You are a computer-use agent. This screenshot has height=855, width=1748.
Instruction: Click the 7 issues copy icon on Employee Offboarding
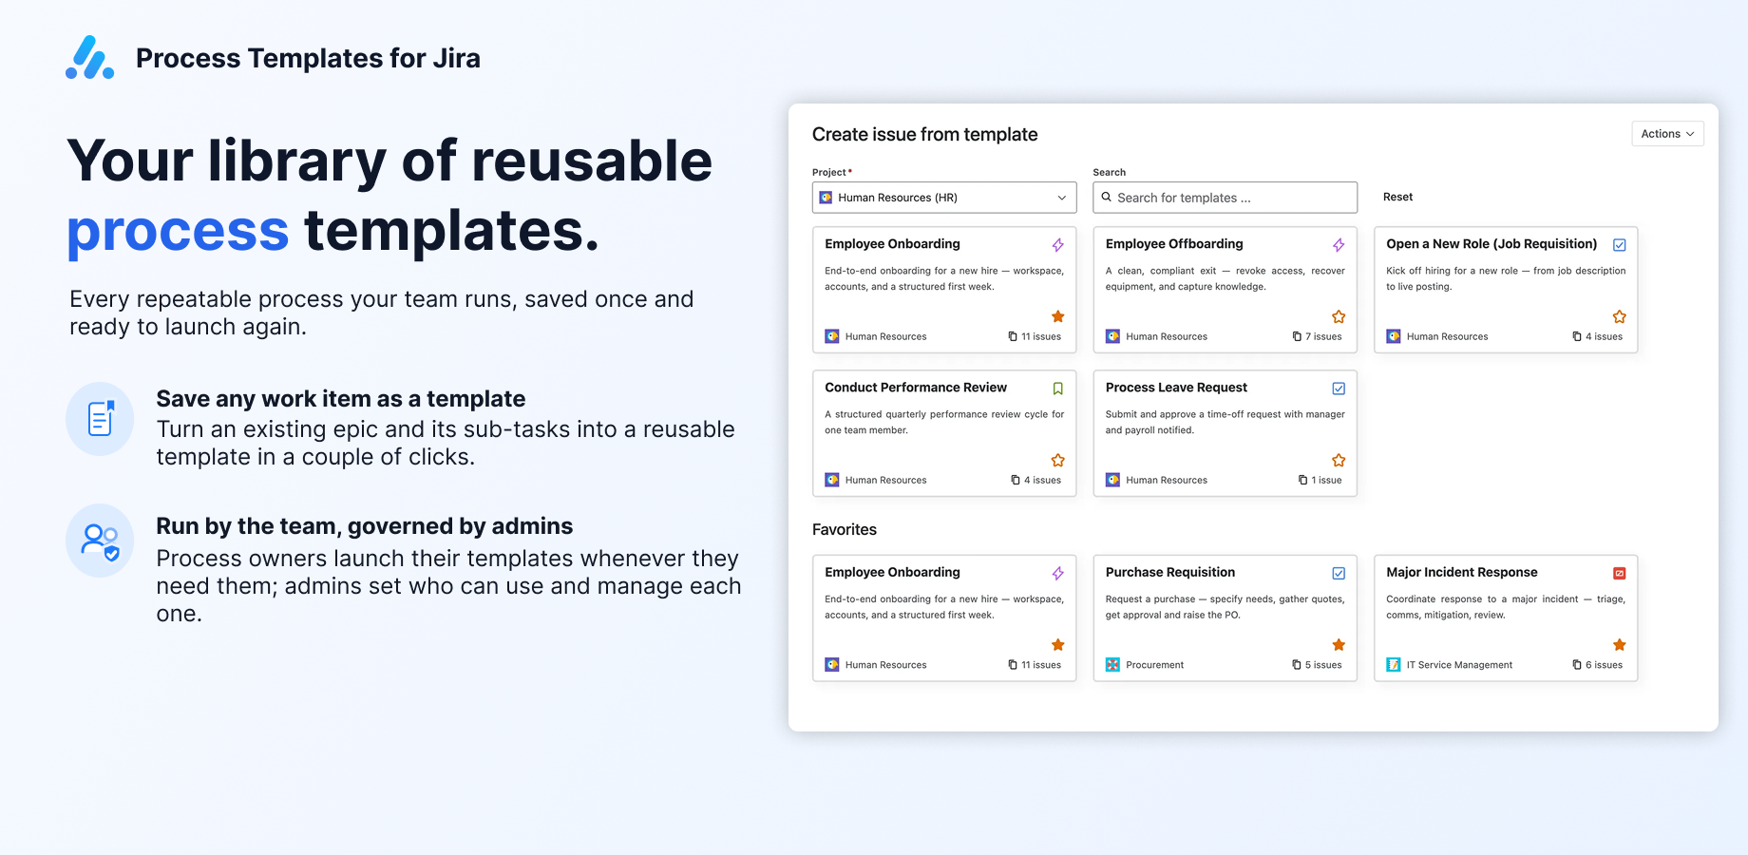point(1297,336)
